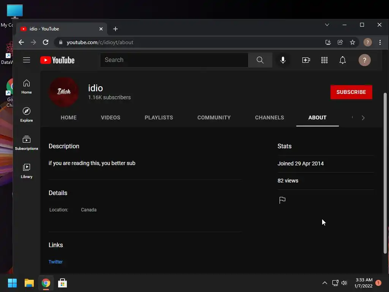The width and height of the screenshot is (389, 292).
Task: Open the Windows Start menu
Action: click(x=12, y=283)
